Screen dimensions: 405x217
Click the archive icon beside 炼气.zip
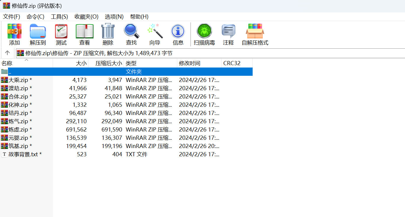coord(4,121)
